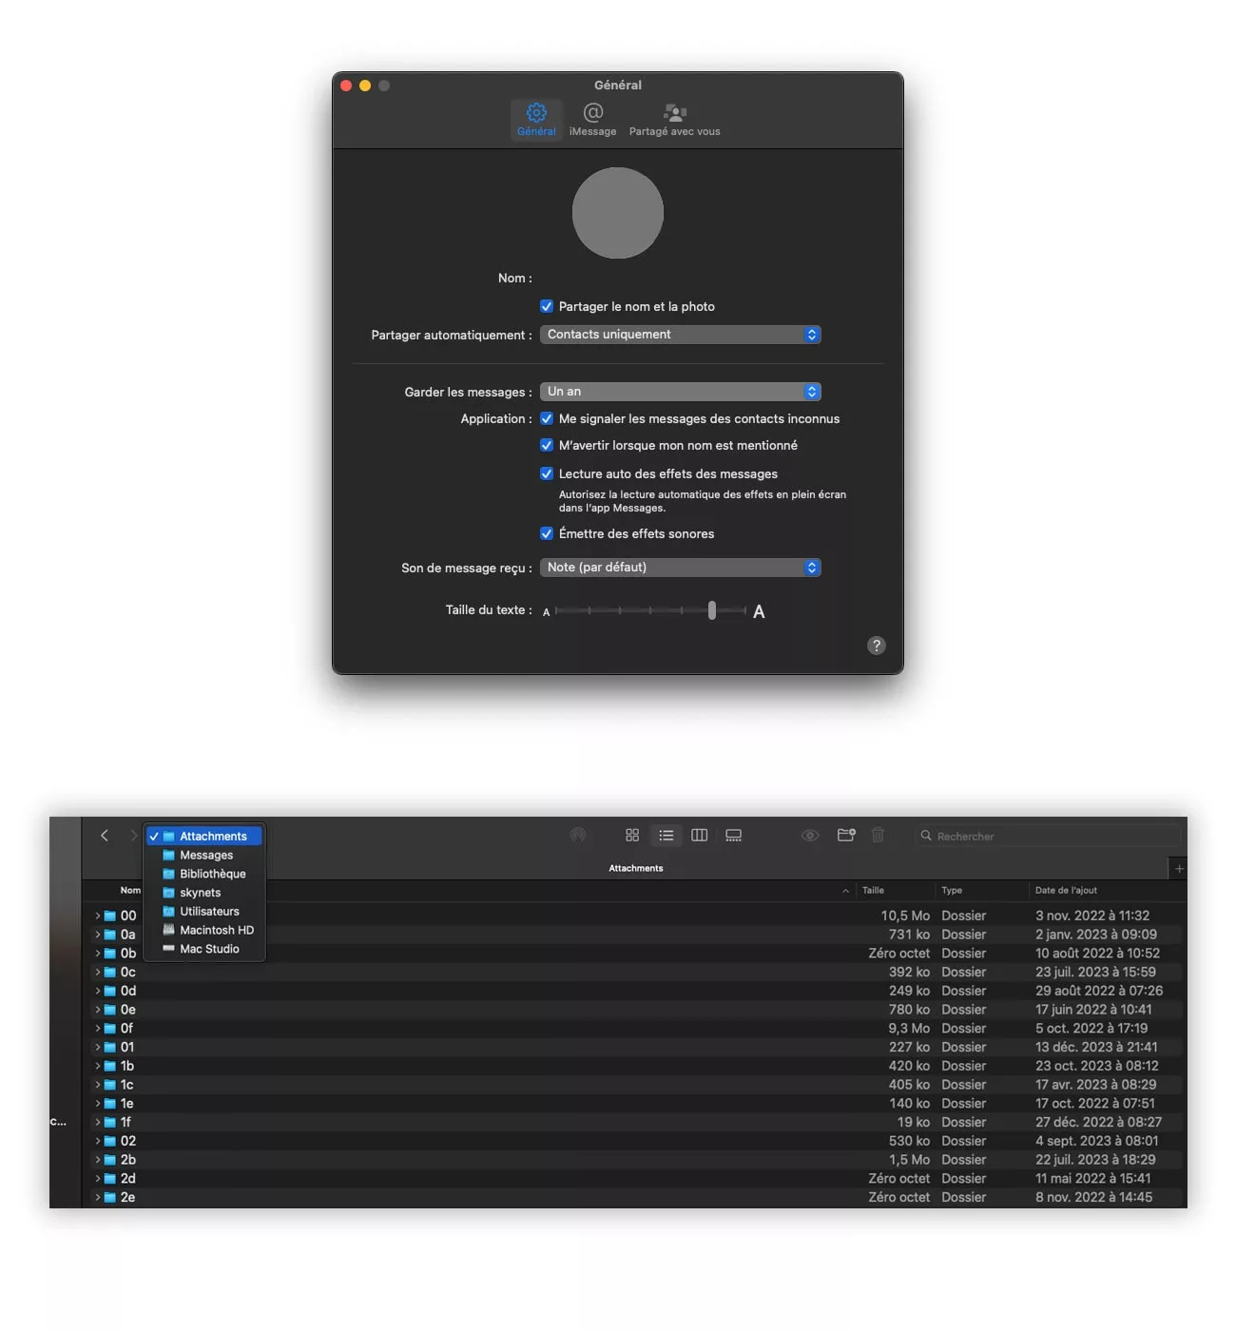Disable Émettre des effets sonores
Screen dimensions: 1236x1331
point(547,533)
